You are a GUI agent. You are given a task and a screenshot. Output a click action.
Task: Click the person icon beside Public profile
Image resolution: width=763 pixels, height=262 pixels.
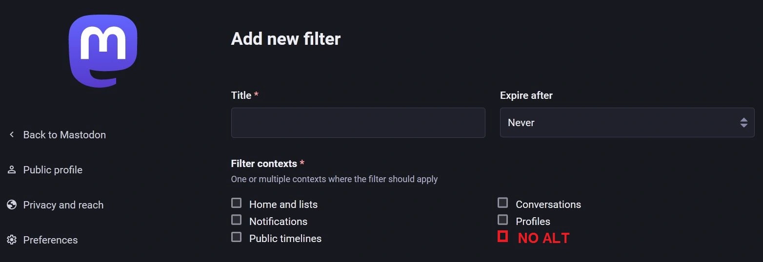[x=12, y=170]
